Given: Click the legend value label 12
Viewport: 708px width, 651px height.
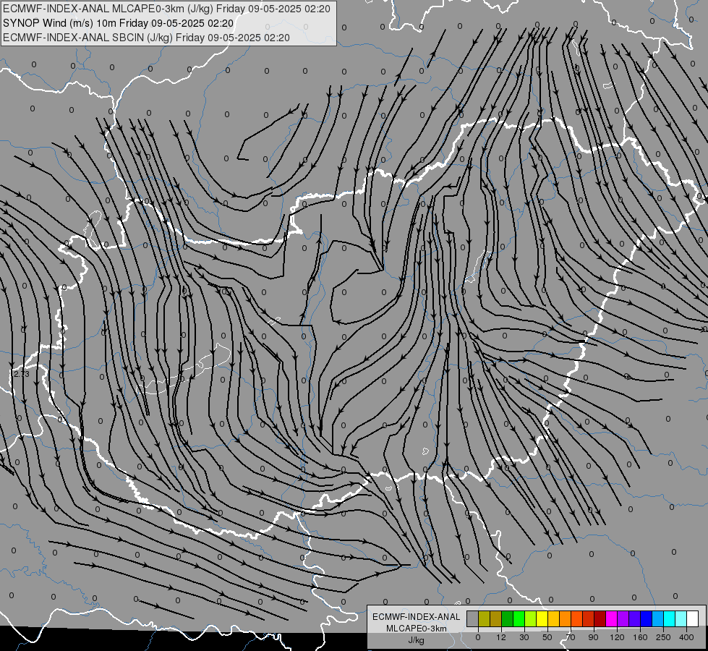Looking at the screenshot, I should (501, 637).
